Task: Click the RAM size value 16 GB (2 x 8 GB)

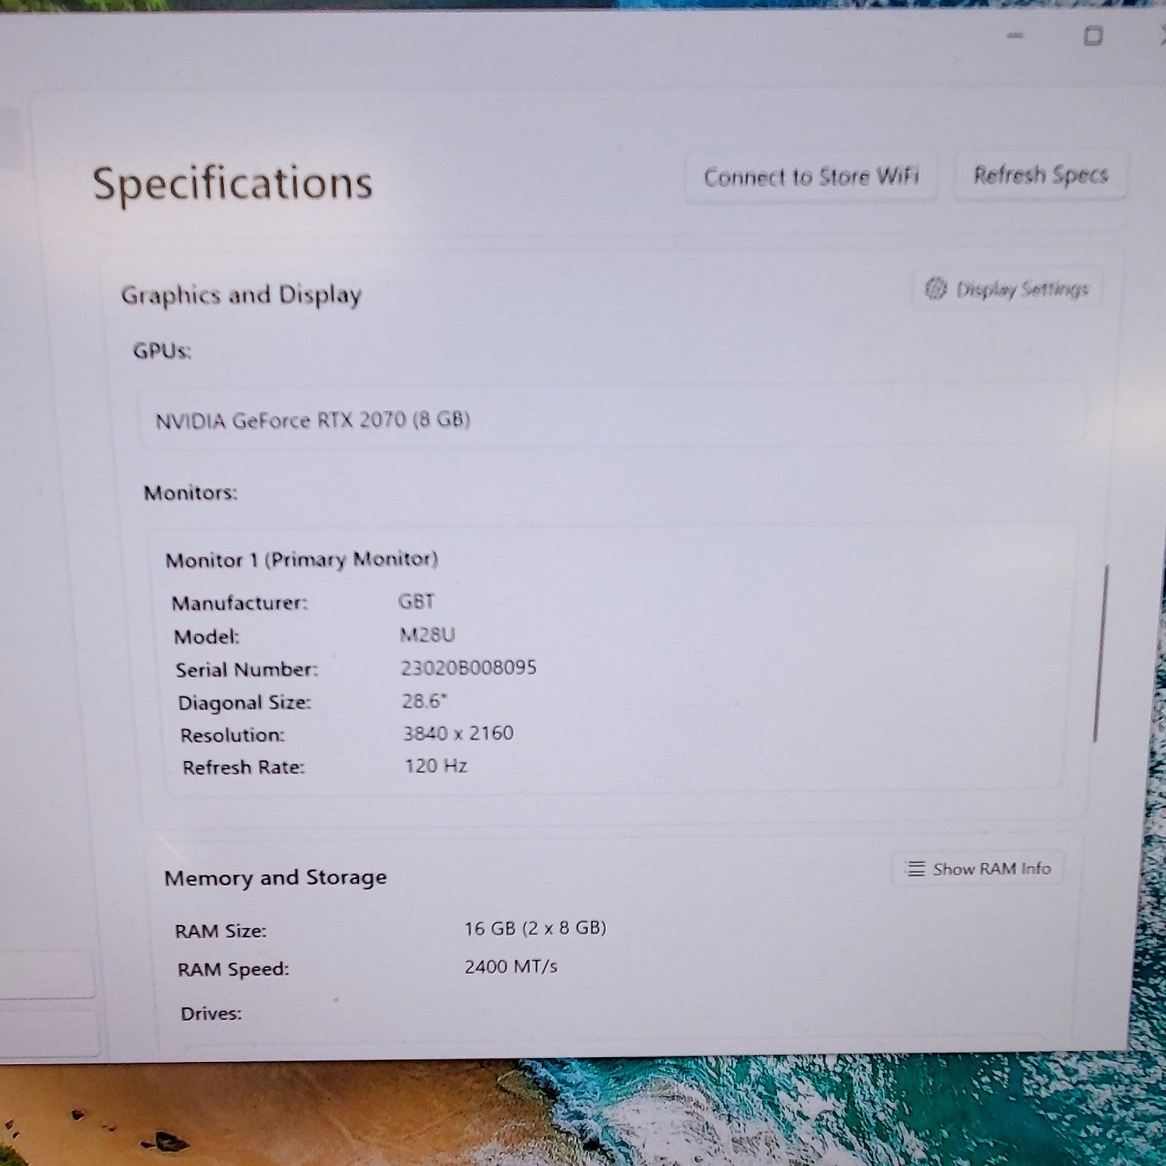Action: [x=535, y=928]
